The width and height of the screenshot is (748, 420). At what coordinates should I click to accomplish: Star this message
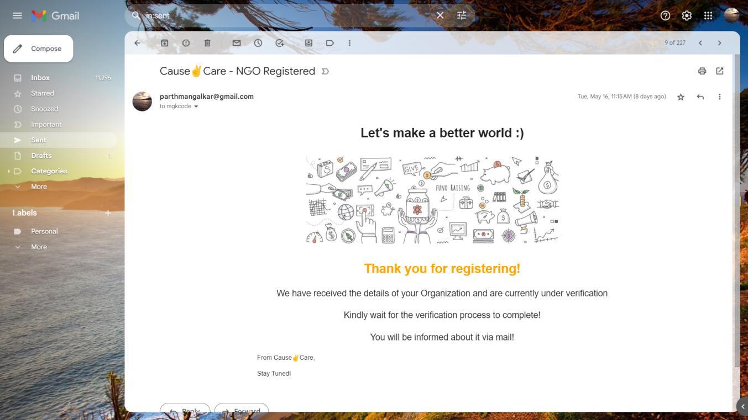click(681, 97)
